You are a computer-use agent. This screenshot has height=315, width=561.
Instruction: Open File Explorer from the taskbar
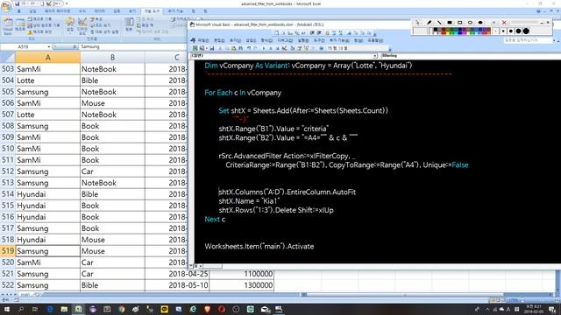[x=64, y=309]
